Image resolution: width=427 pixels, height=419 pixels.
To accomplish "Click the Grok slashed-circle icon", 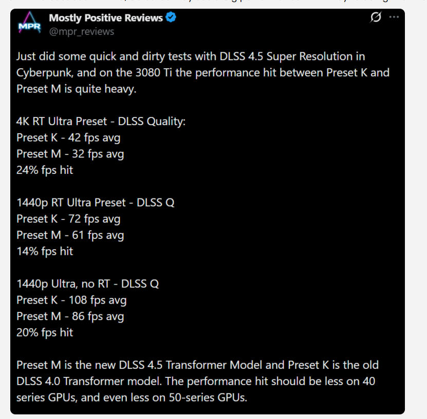I will (376, 17).
